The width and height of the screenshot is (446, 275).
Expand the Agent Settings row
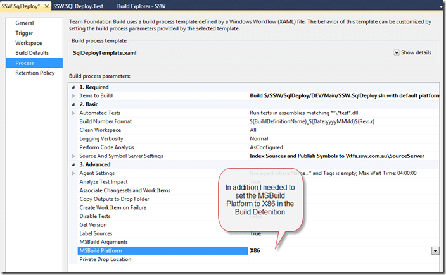coord(73,173)
